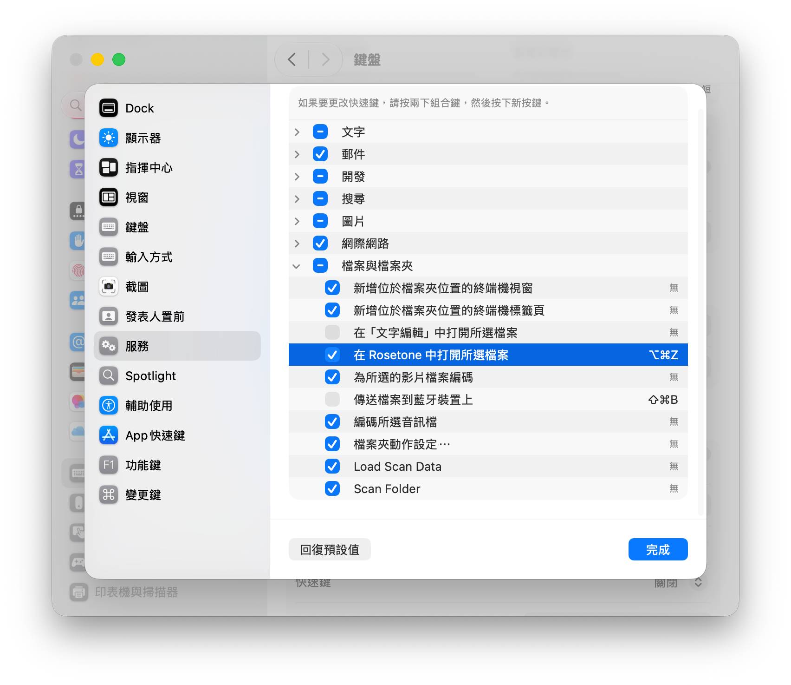Click the App 快速鍵 icon
791x685 pixels.
pyautogui.click(x=109, y=435)
